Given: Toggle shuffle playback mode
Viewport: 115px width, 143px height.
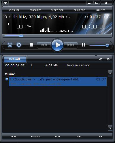Looking at the screenshot, I should 10,45.
